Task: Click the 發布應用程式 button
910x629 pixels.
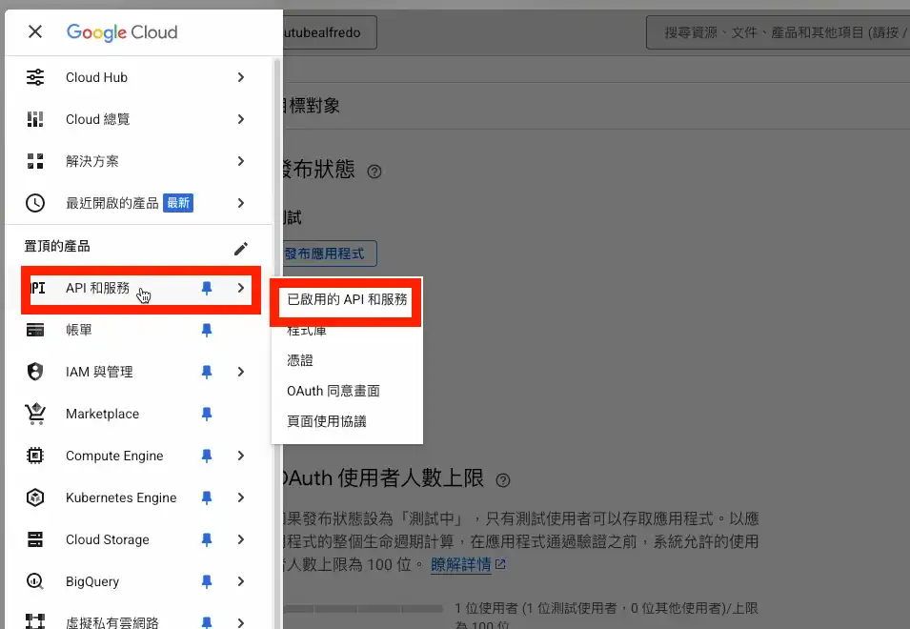Action: (x=330, y=254)
